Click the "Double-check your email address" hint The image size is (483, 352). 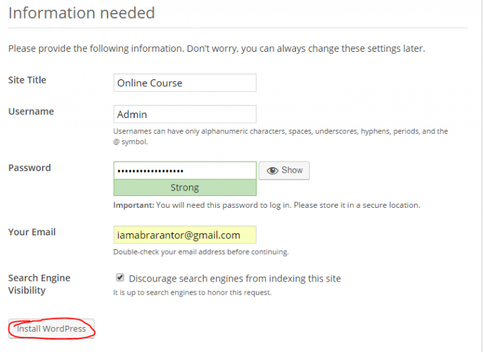pyautogui.click(x=201, y=252)
